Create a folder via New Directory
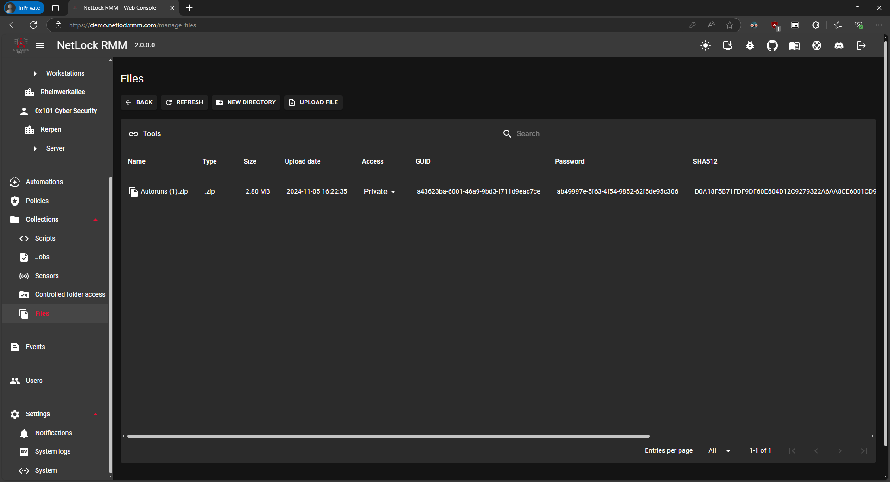 point(246,102)
